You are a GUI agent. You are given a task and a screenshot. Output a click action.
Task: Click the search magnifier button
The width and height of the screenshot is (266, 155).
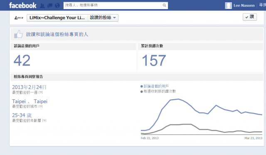(164, 5)
